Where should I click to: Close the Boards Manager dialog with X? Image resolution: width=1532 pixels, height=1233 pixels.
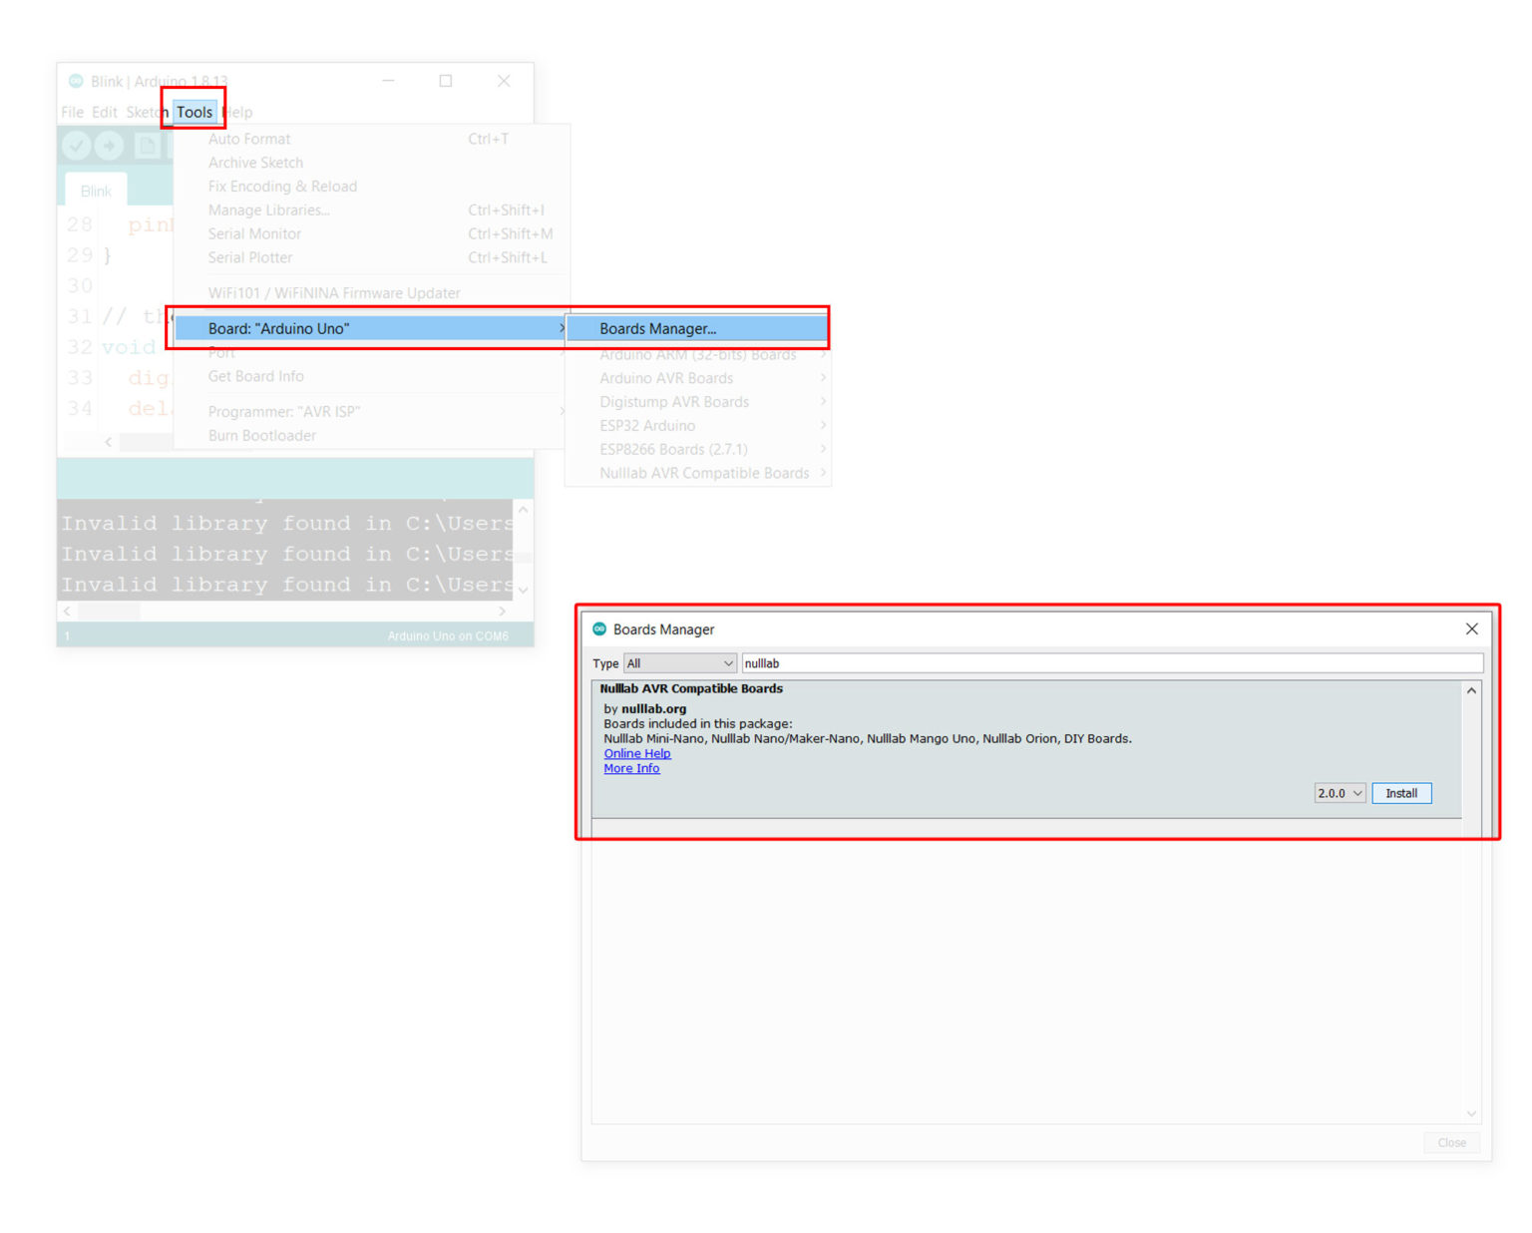1471,629
